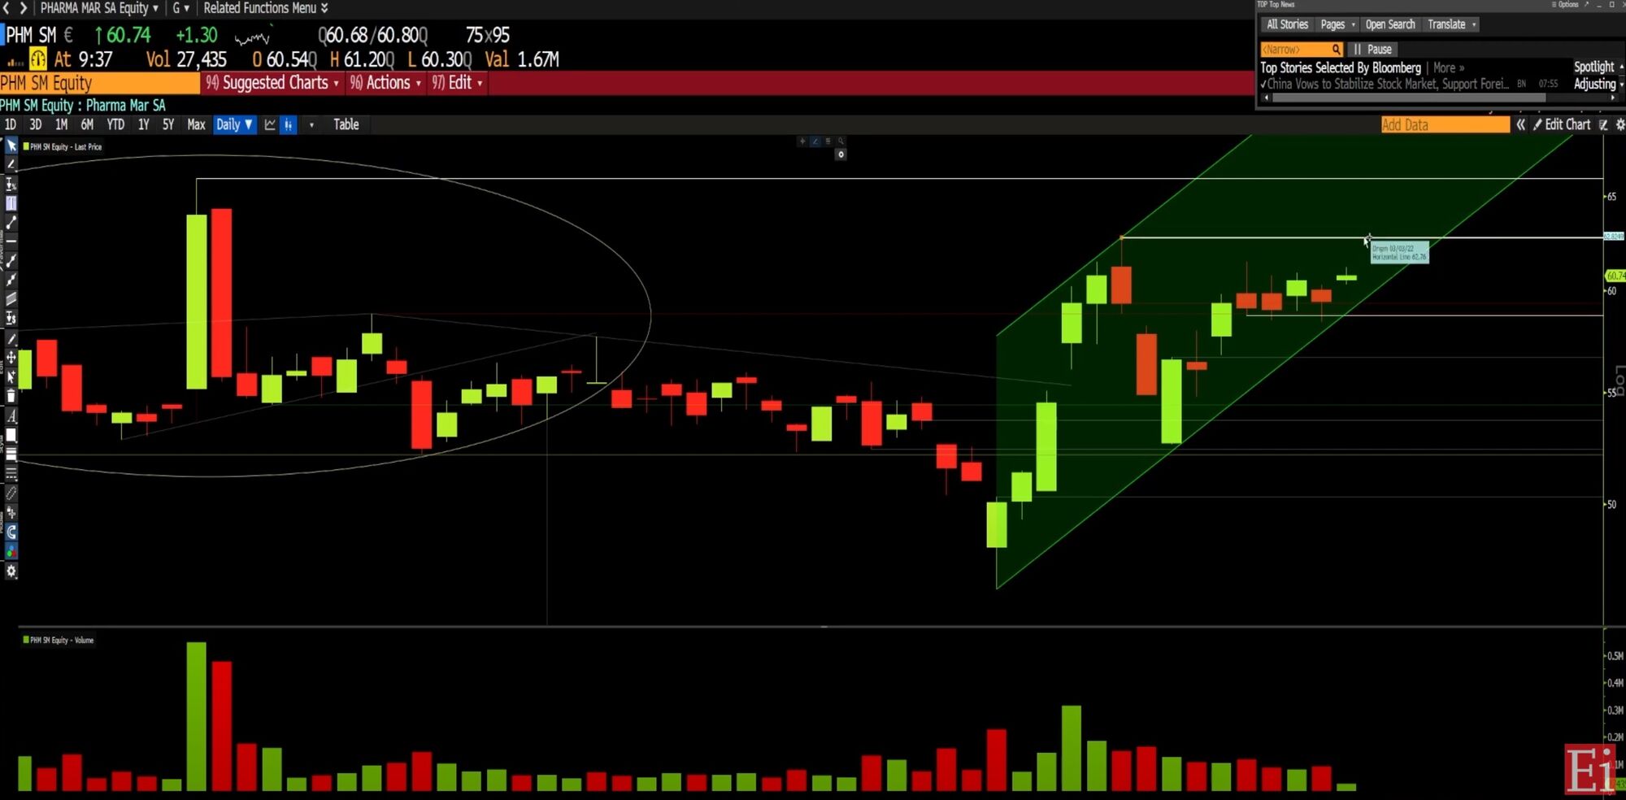
Task: Open the Suggested Charts dropdown
Action: (x=272, y=83)
